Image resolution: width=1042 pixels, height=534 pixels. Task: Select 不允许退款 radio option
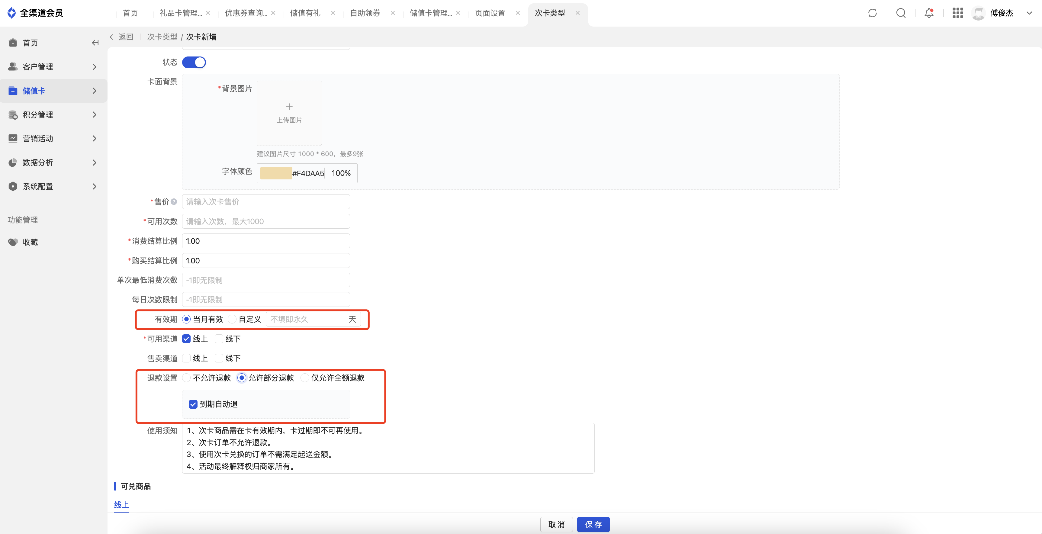coord(186,378)
